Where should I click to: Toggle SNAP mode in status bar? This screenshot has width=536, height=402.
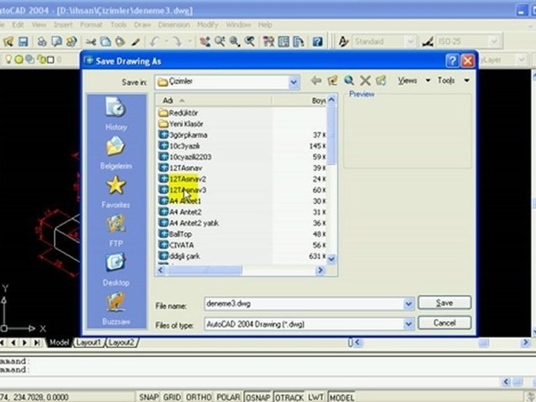coord(149,397)
